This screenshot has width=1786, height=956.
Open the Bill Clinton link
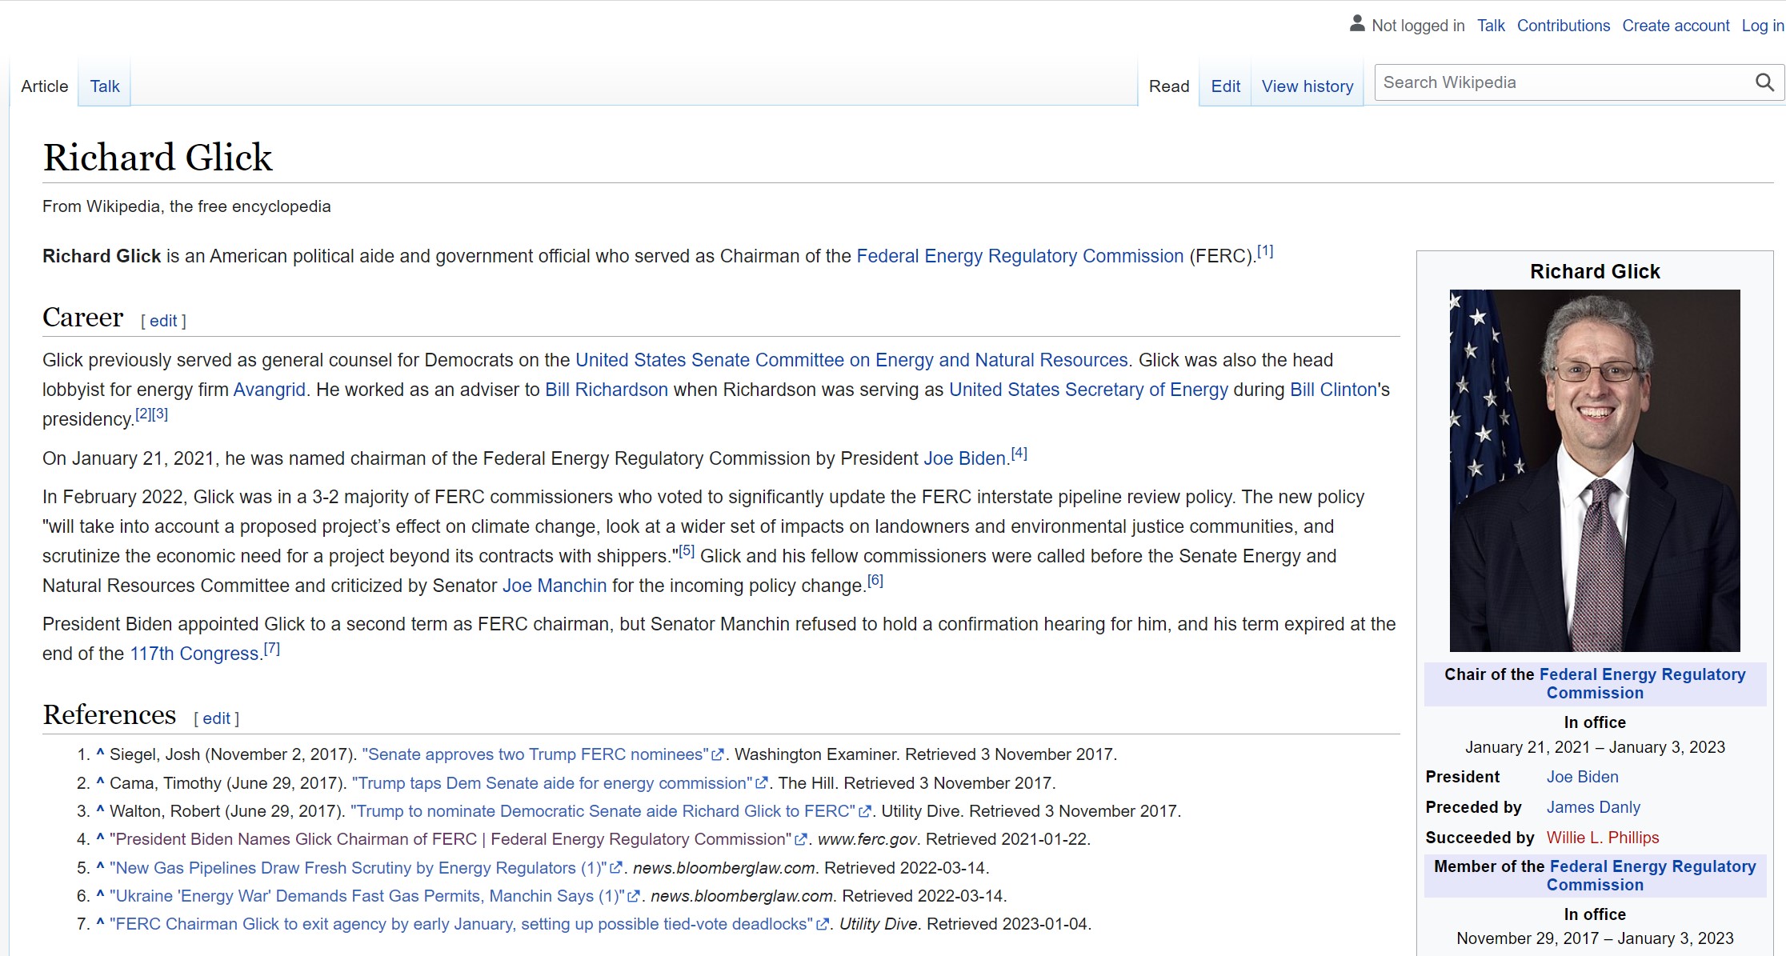1333,390
